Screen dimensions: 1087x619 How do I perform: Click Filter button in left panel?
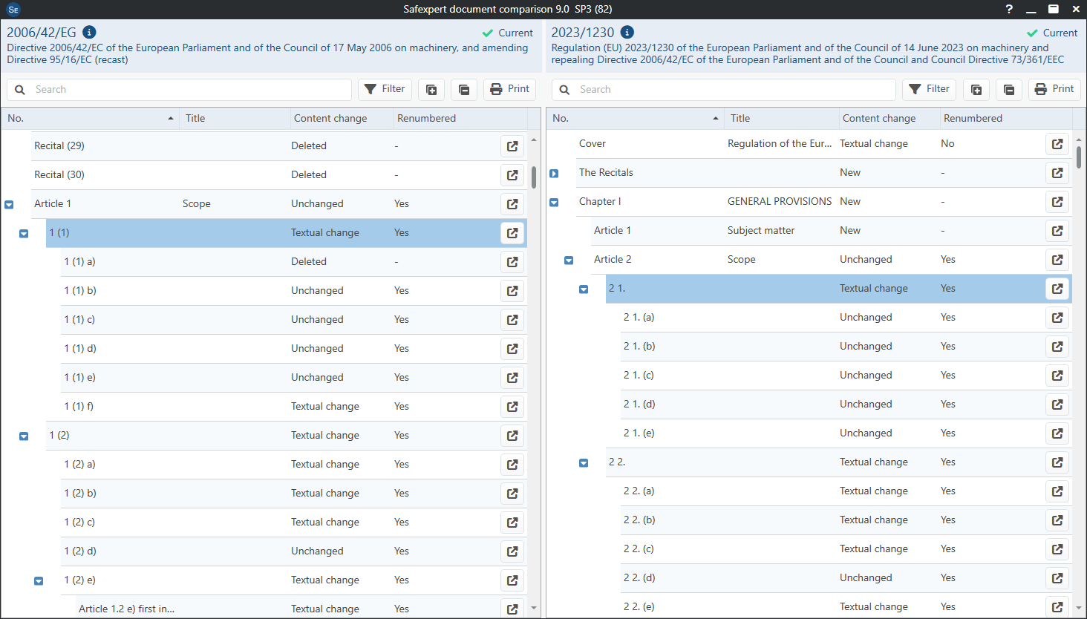(x=385, y=89)
